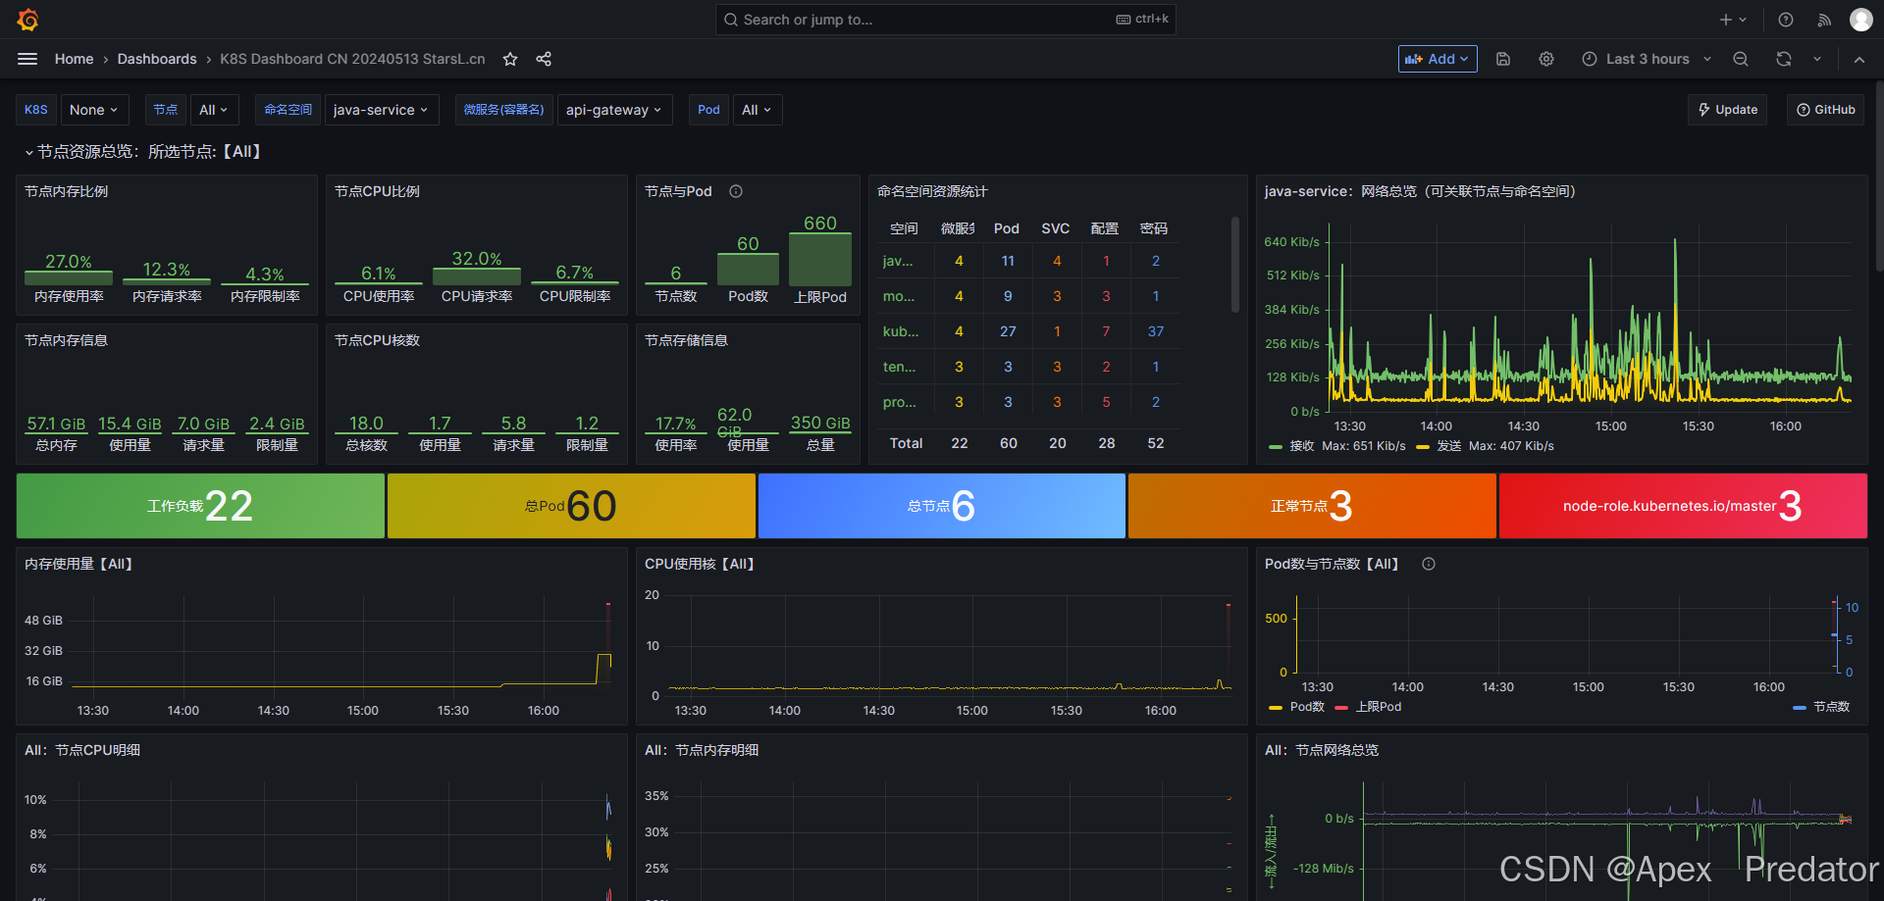Open the GitHub link button

1825,110
